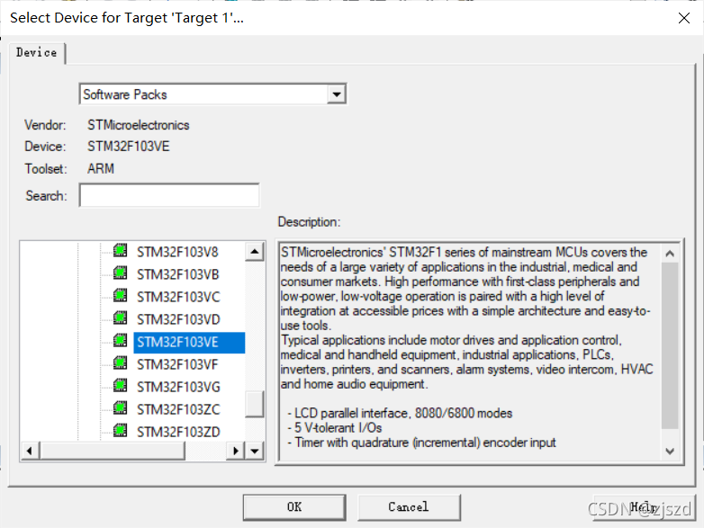The height and width of the screenshot is (528, 704).
Task: Click description scroll up arrow
Action: pyautogui.click(x=670, y=254)
